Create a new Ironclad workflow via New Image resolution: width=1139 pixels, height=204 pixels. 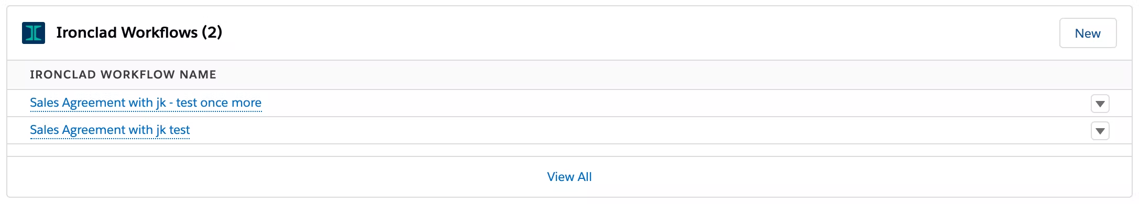coord(1088,33)
